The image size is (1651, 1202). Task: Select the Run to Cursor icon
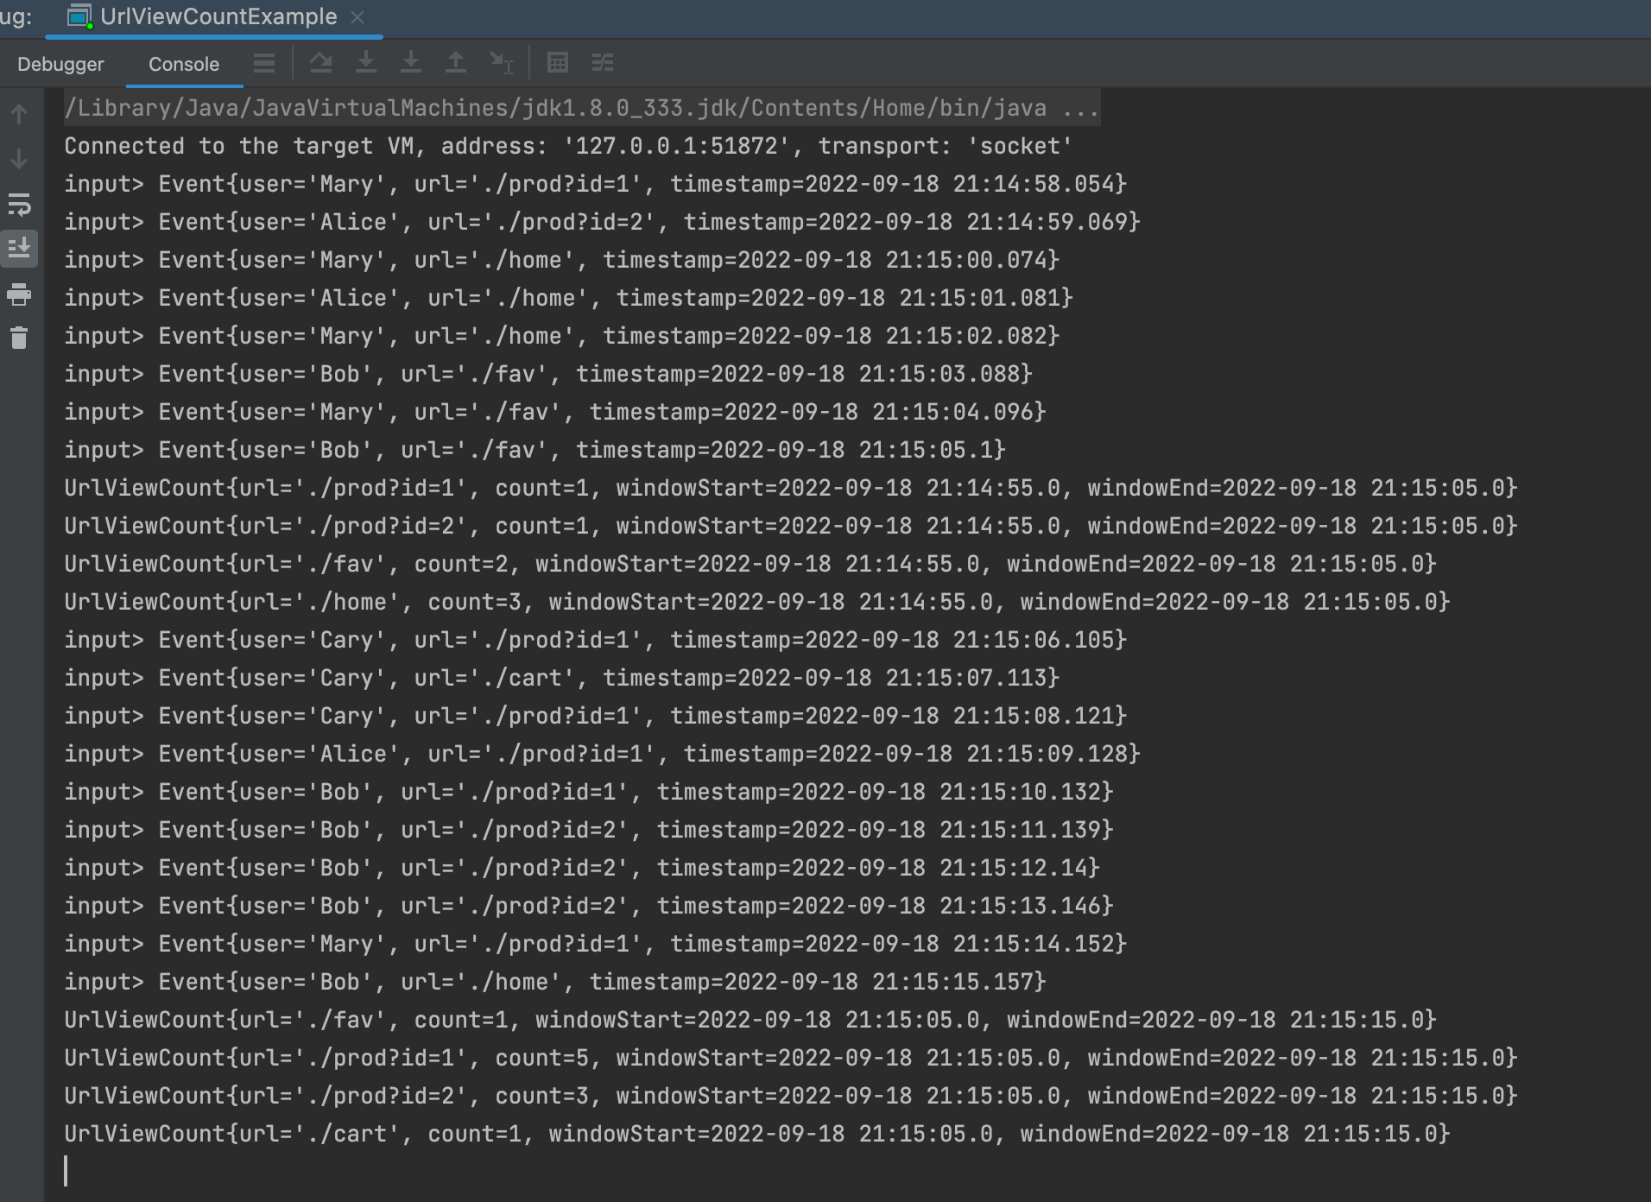pyautogui.click(x=501, y=63)
